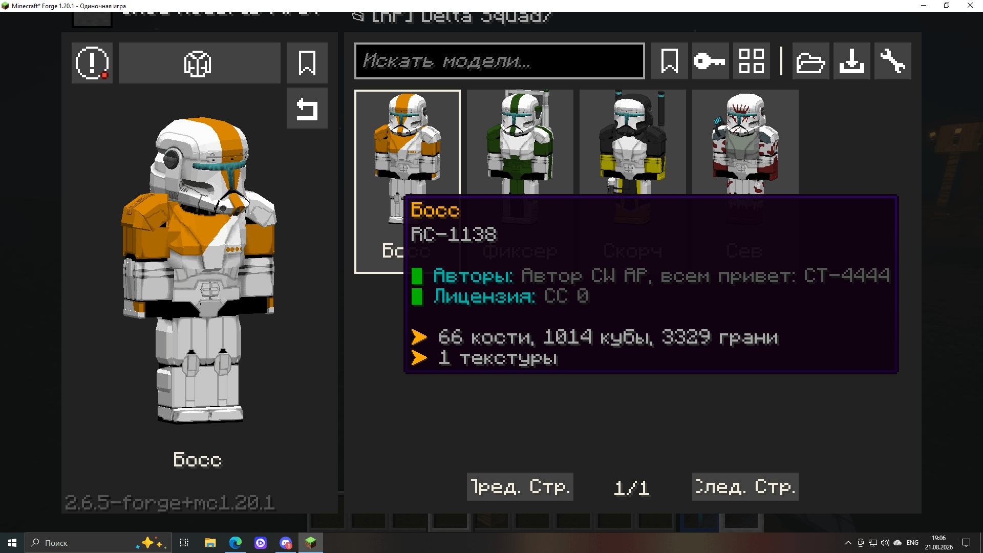Go to previous page Пред. Стр.

(520, 487)
